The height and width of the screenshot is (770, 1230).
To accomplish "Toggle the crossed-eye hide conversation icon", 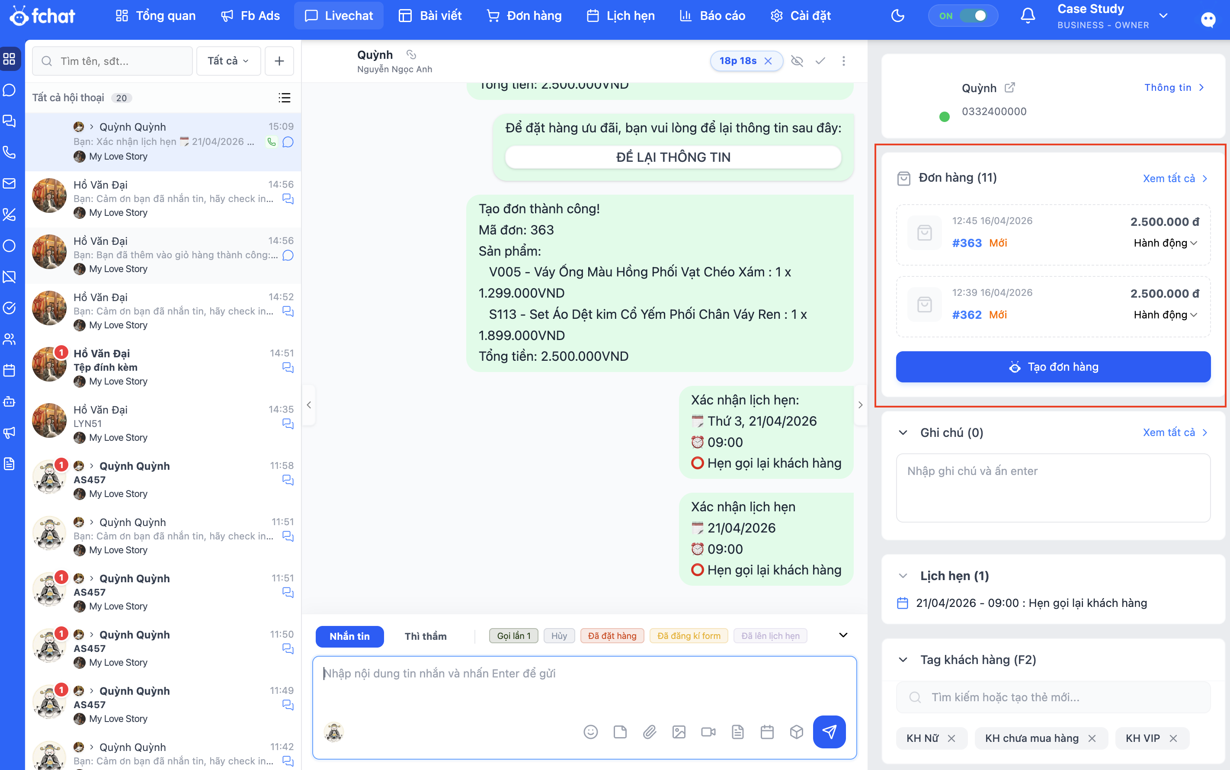I will pyautogui.click(x=797, y=61).
